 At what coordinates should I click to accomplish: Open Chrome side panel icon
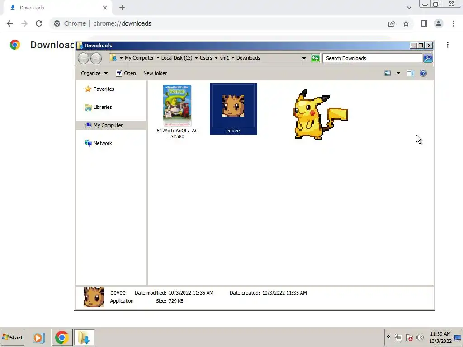click(x=424, y=23)
